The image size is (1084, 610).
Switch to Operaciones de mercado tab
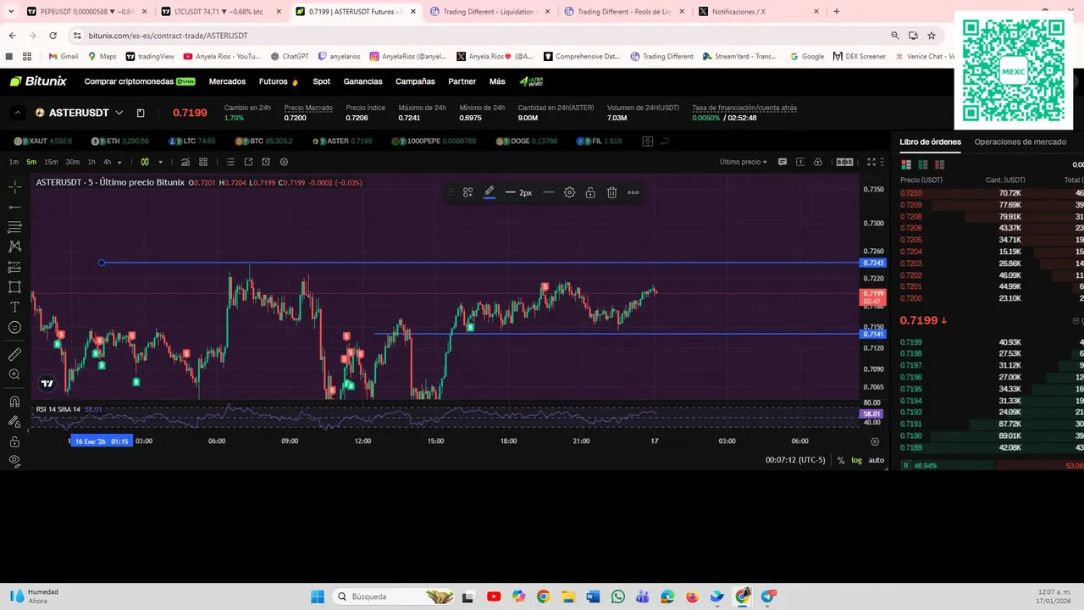pos(1020,141)
